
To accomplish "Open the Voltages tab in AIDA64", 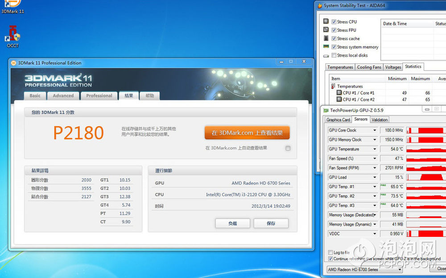I will coord(393,67).
